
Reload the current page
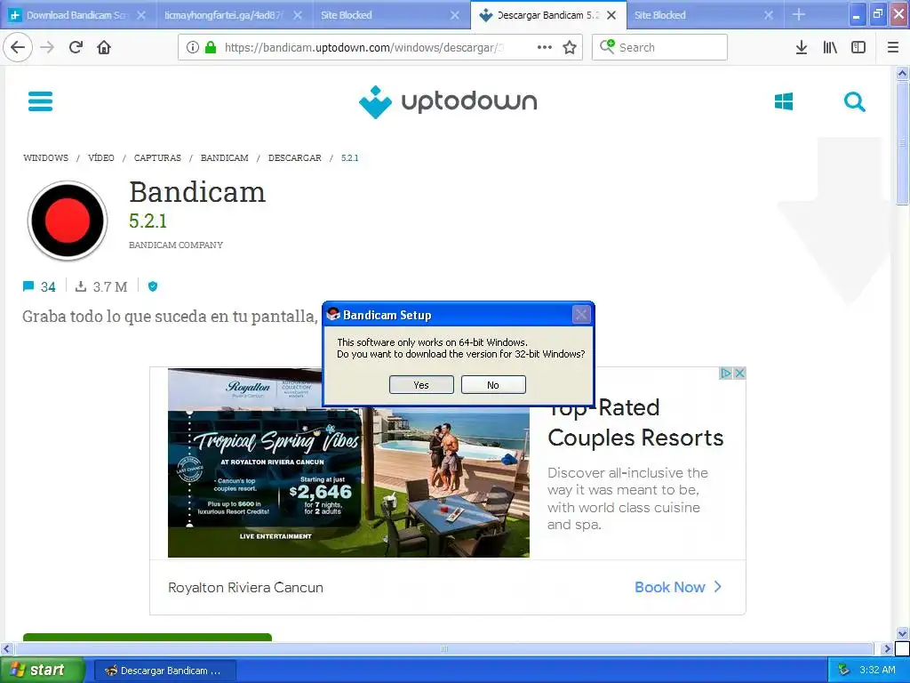click(x=76, y=47)
